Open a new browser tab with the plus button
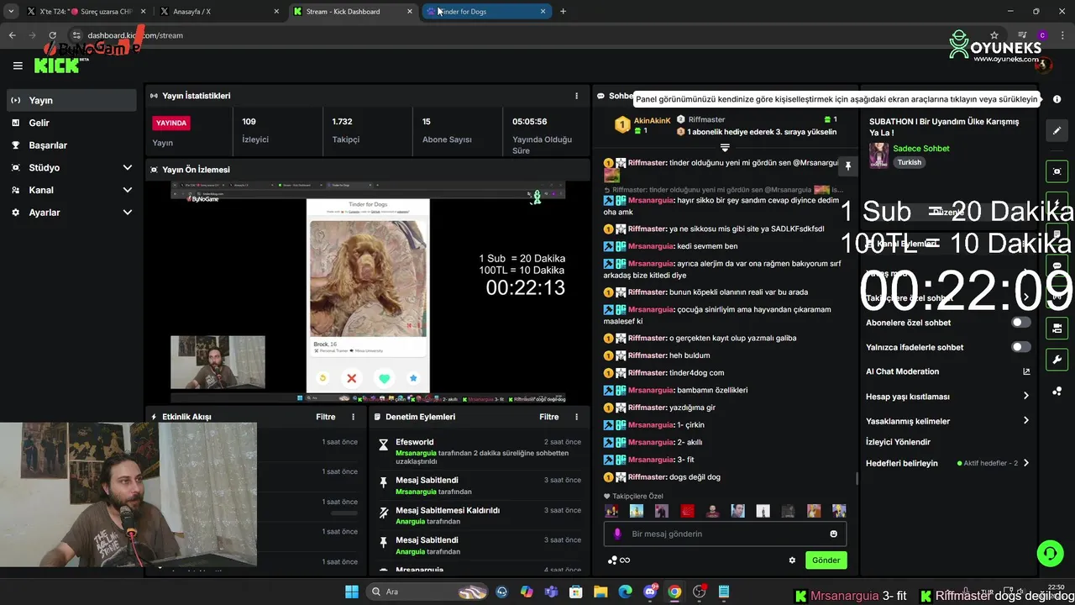This screenshot has width=1075, height=605. 563,12
